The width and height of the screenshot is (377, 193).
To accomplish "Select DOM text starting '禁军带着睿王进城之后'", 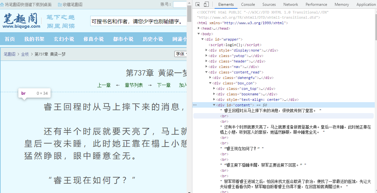I will click(296, 184).
